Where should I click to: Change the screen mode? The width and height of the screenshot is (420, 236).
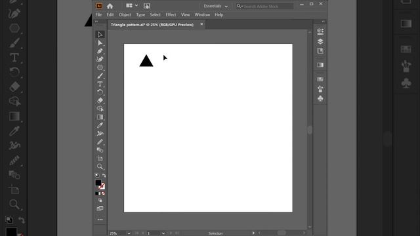coord(100,208)
